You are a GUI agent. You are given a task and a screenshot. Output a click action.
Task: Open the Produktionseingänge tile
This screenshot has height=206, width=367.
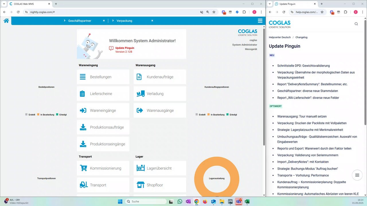tap(103, 144)
